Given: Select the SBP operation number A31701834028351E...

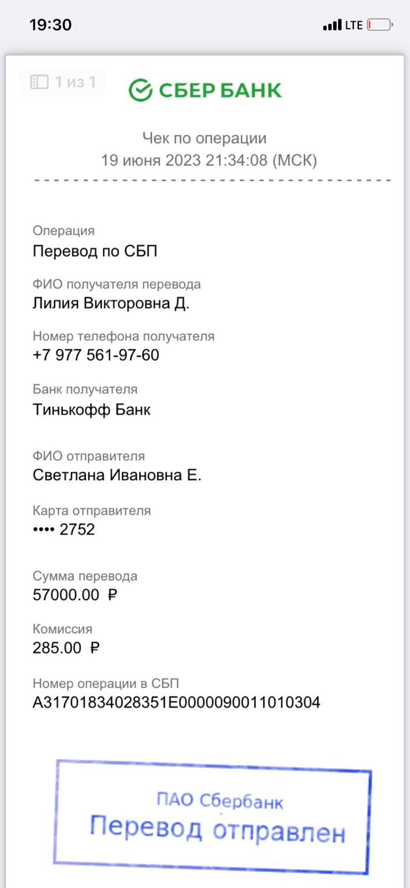Looking at the screenshot, I should [176, 703].
